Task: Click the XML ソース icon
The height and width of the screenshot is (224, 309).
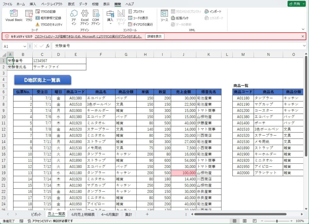Action: 164,15
